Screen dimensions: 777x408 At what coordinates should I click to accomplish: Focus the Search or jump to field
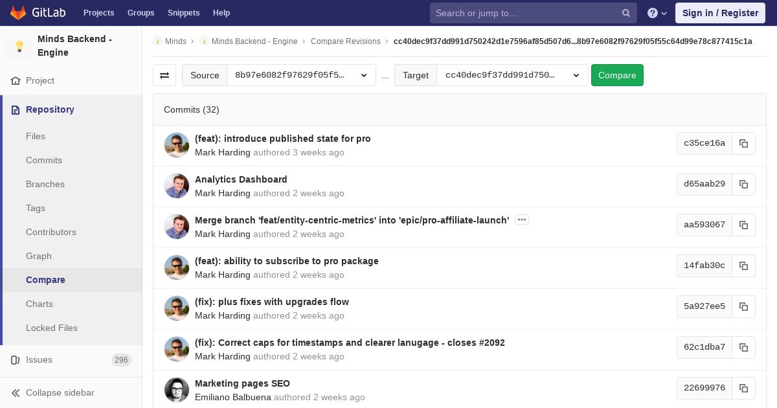pyautogui.click(x=526, y=13)
